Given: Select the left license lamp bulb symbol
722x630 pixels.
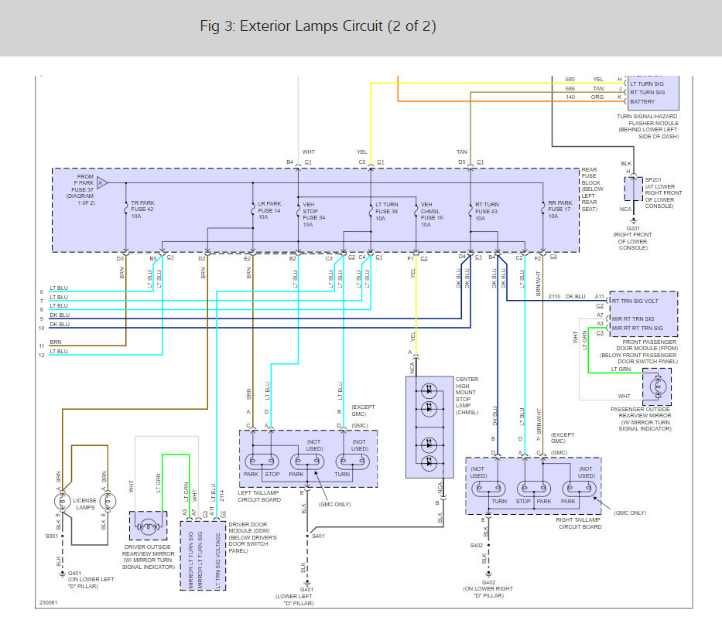Looking at the screenshot, I should [x=62, y=501].
